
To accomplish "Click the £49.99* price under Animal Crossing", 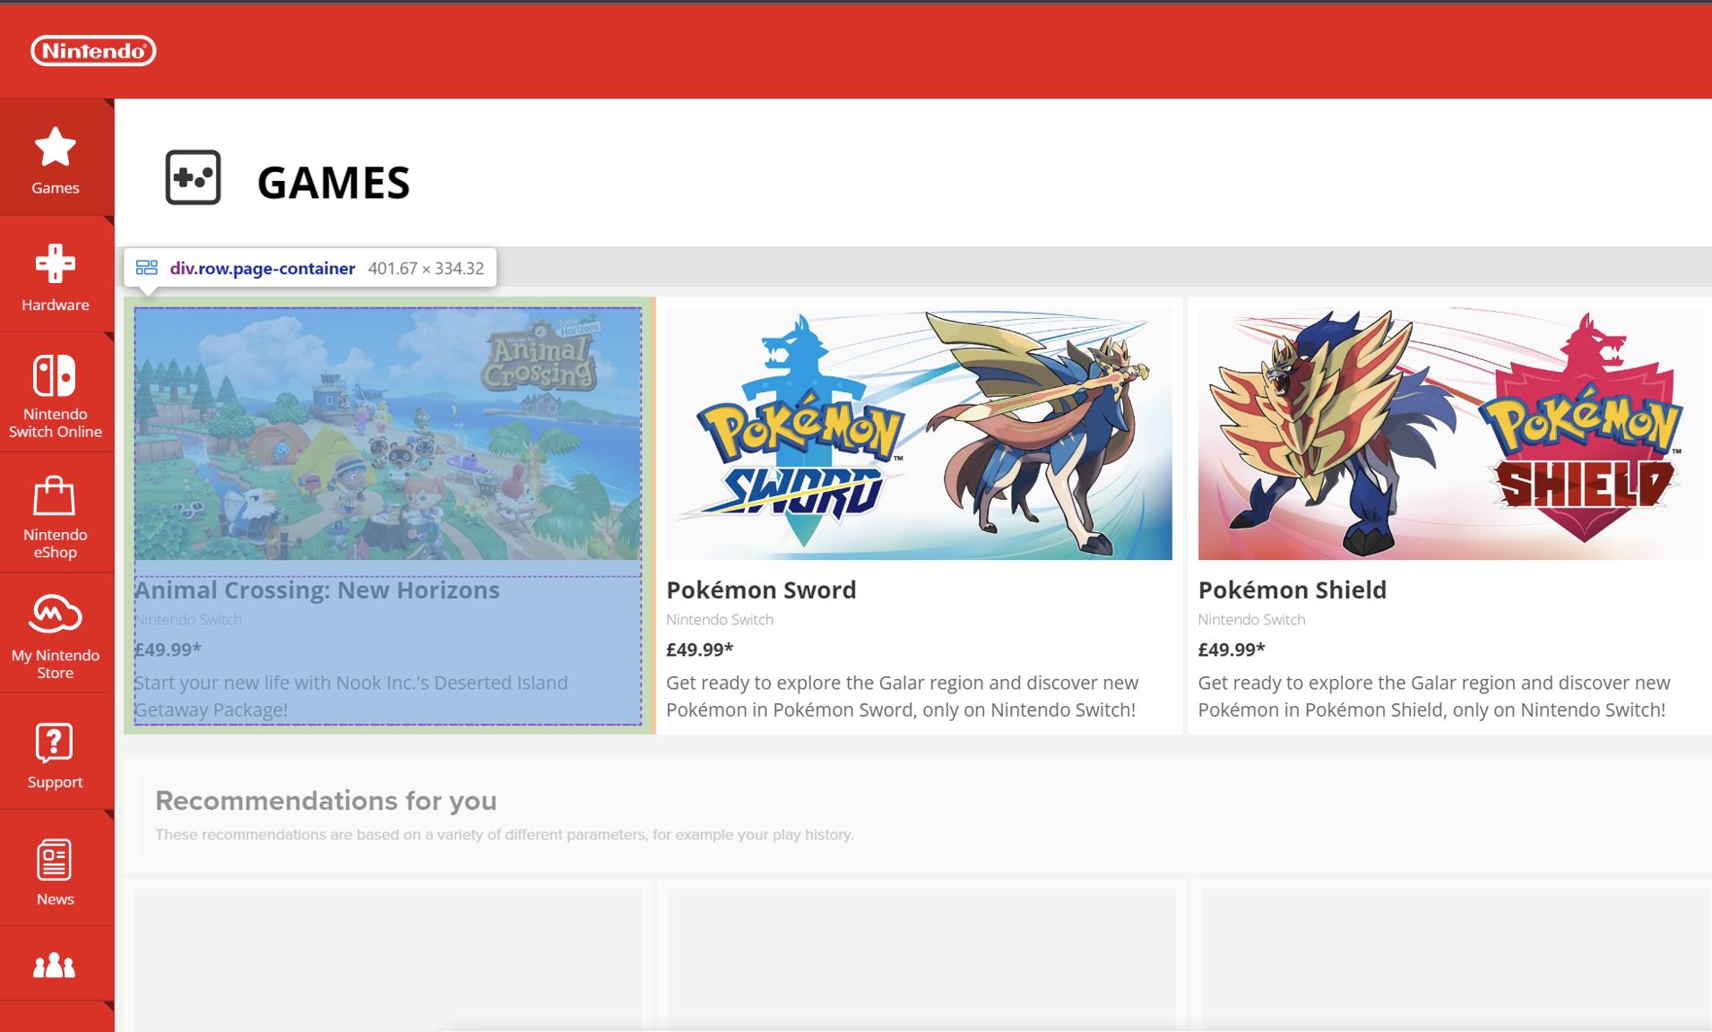I will click(x=168, y=649).
